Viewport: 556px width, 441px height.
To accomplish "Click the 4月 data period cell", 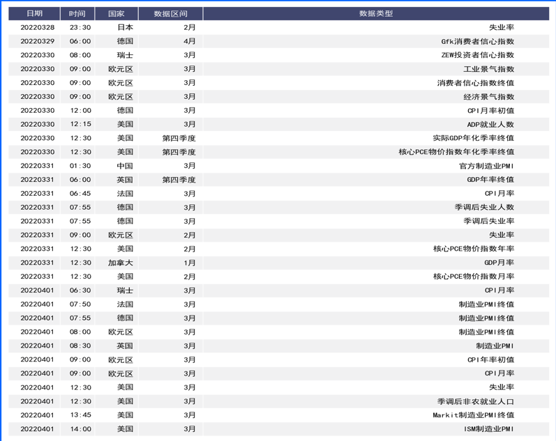I will coord(190,41).
